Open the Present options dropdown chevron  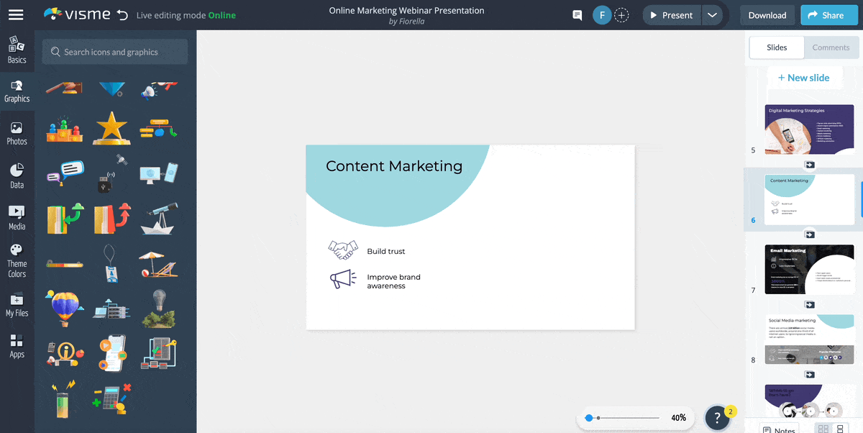point(712,14)
